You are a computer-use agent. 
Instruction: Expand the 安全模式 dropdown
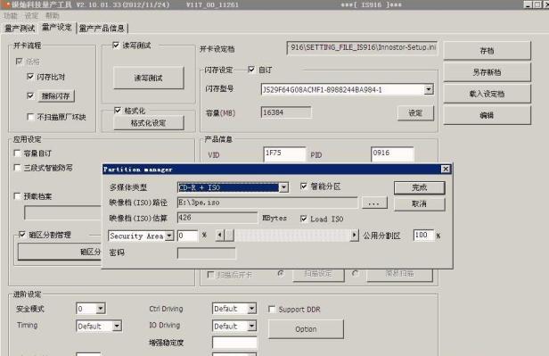(x=100, y=309)
